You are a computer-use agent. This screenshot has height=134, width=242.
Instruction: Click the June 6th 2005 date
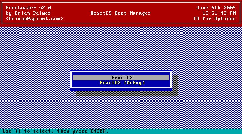click(x=216, y=8)
